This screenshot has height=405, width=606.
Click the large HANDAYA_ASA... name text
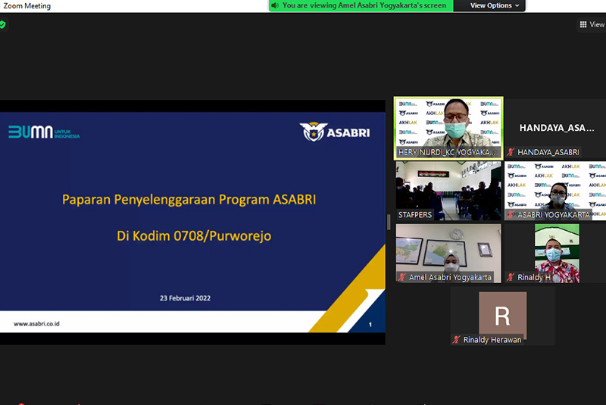pos(557,128)
